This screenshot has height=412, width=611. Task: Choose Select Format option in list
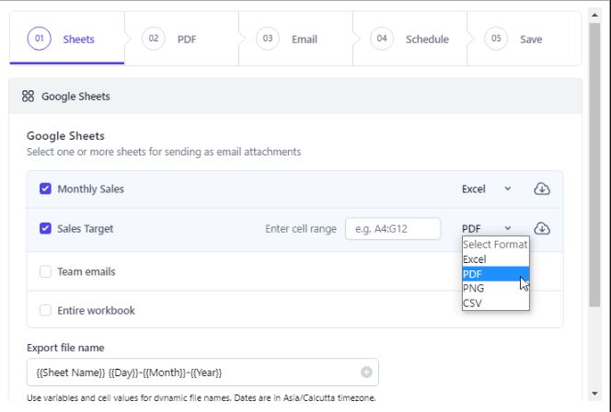(x=495, y=245)
